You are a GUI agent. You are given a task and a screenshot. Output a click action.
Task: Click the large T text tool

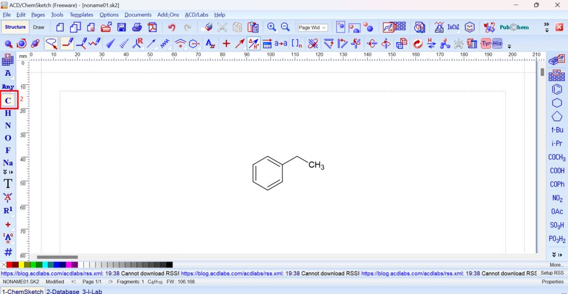(8, 184)
